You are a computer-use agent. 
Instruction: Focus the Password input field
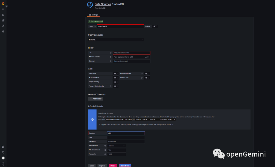coord(126,141)
